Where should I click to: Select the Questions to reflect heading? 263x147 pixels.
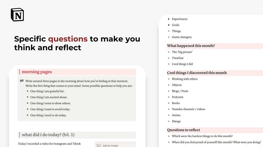(x=183, y=130)
